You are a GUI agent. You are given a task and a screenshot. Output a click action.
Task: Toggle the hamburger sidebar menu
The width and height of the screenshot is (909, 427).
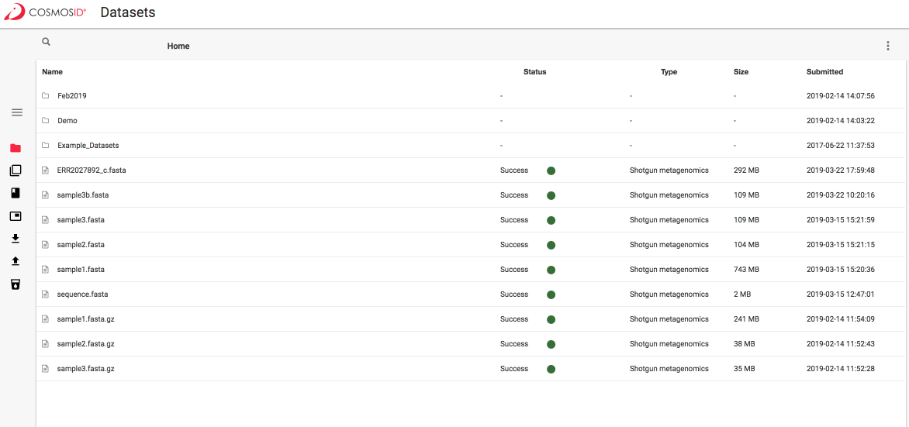pyautogui.click(x=17, y=112)
